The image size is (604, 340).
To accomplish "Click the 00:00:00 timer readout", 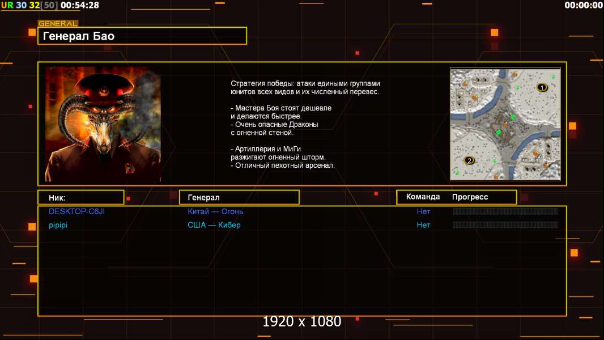I will click(x=584, y=5).
